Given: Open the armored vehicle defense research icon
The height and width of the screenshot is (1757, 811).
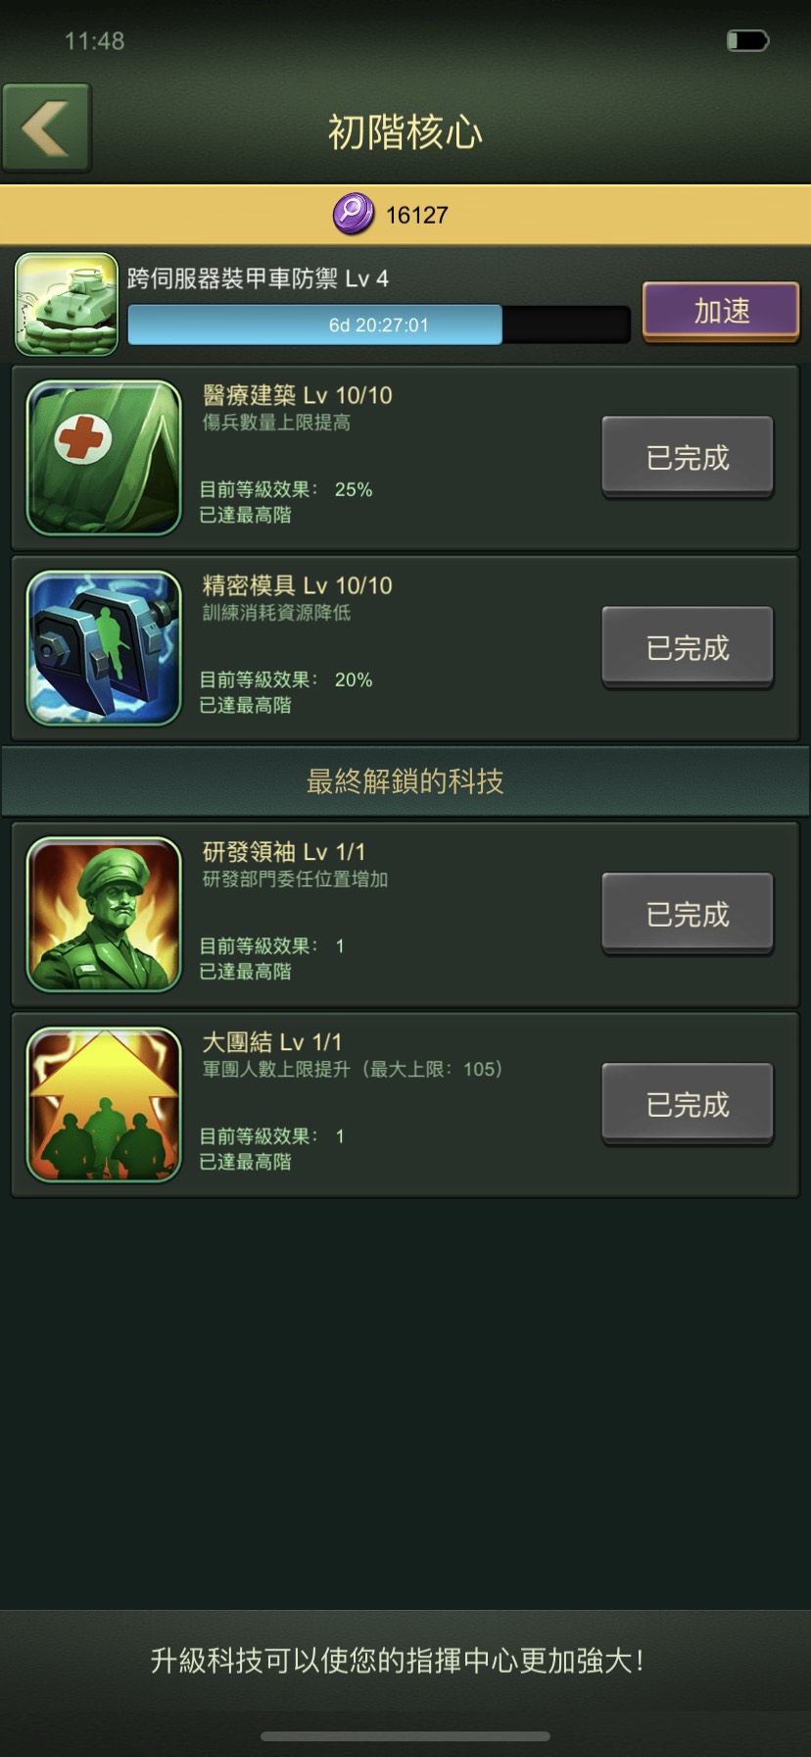Looking at the screenshot, I should point(67,304).
